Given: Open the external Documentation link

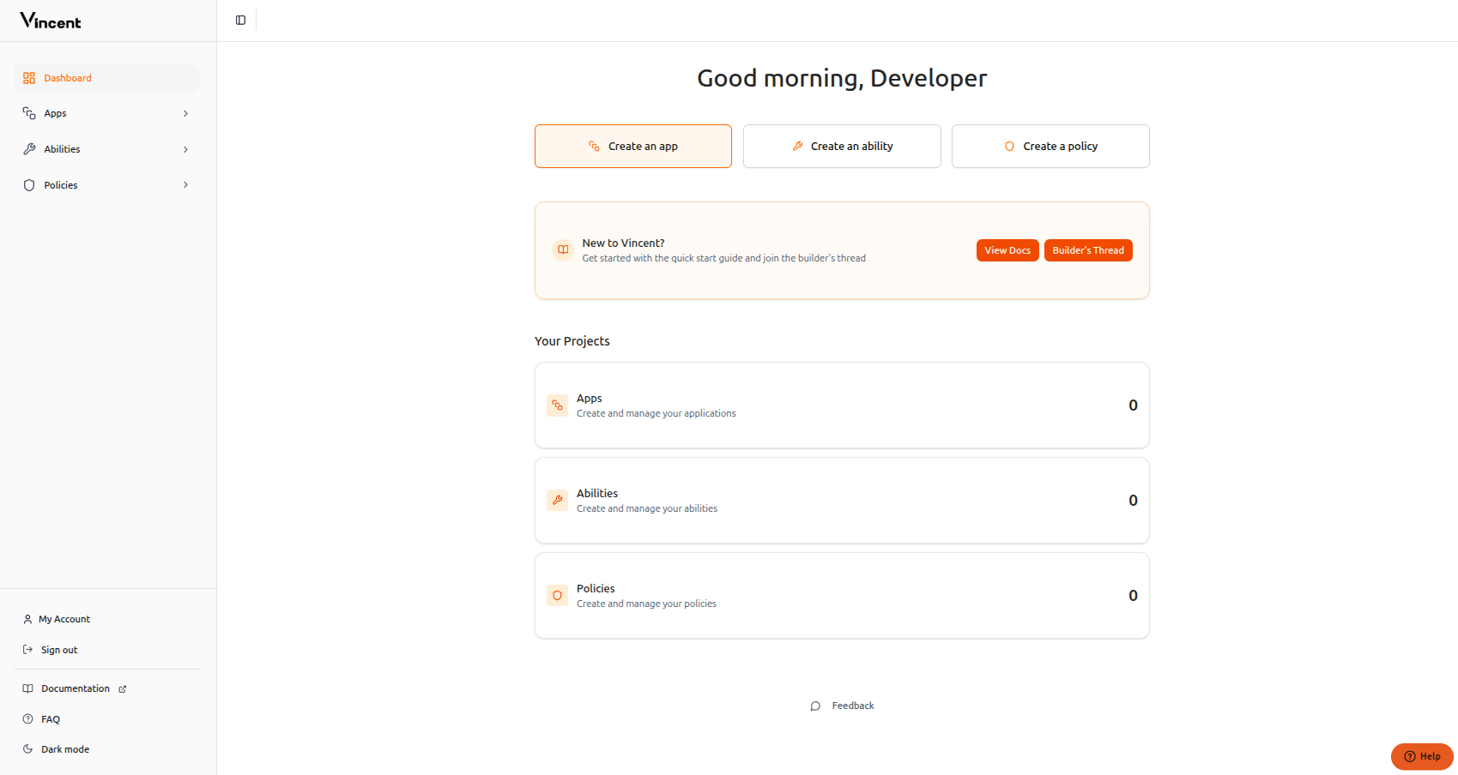Looking at the screenshot, I should [x=75, y=688].
